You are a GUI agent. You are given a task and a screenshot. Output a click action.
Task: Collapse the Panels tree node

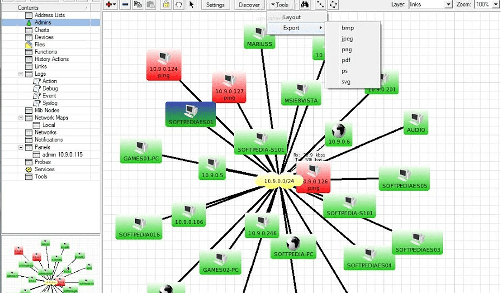click(21, 147)
